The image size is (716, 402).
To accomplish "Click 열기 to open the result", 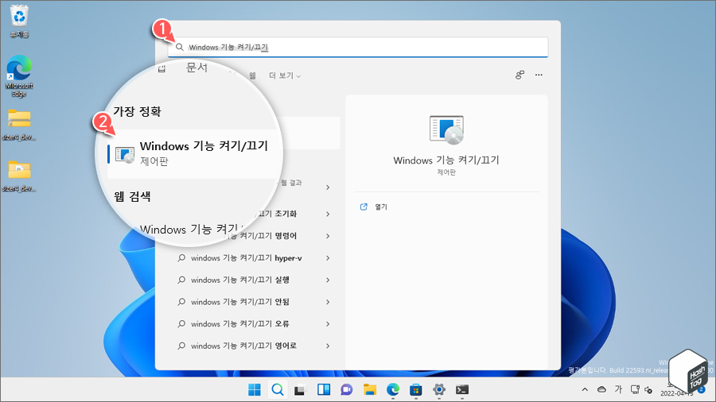I will click(381, 207).
